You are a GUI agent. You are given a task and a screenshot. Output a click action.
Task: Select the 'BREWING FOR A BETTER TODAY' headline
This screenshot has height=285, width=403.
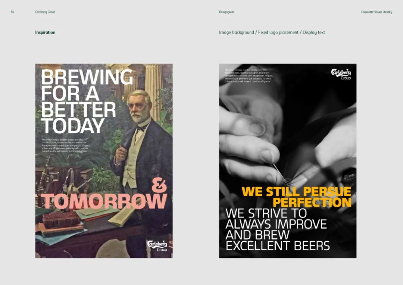tap(87, 101)
